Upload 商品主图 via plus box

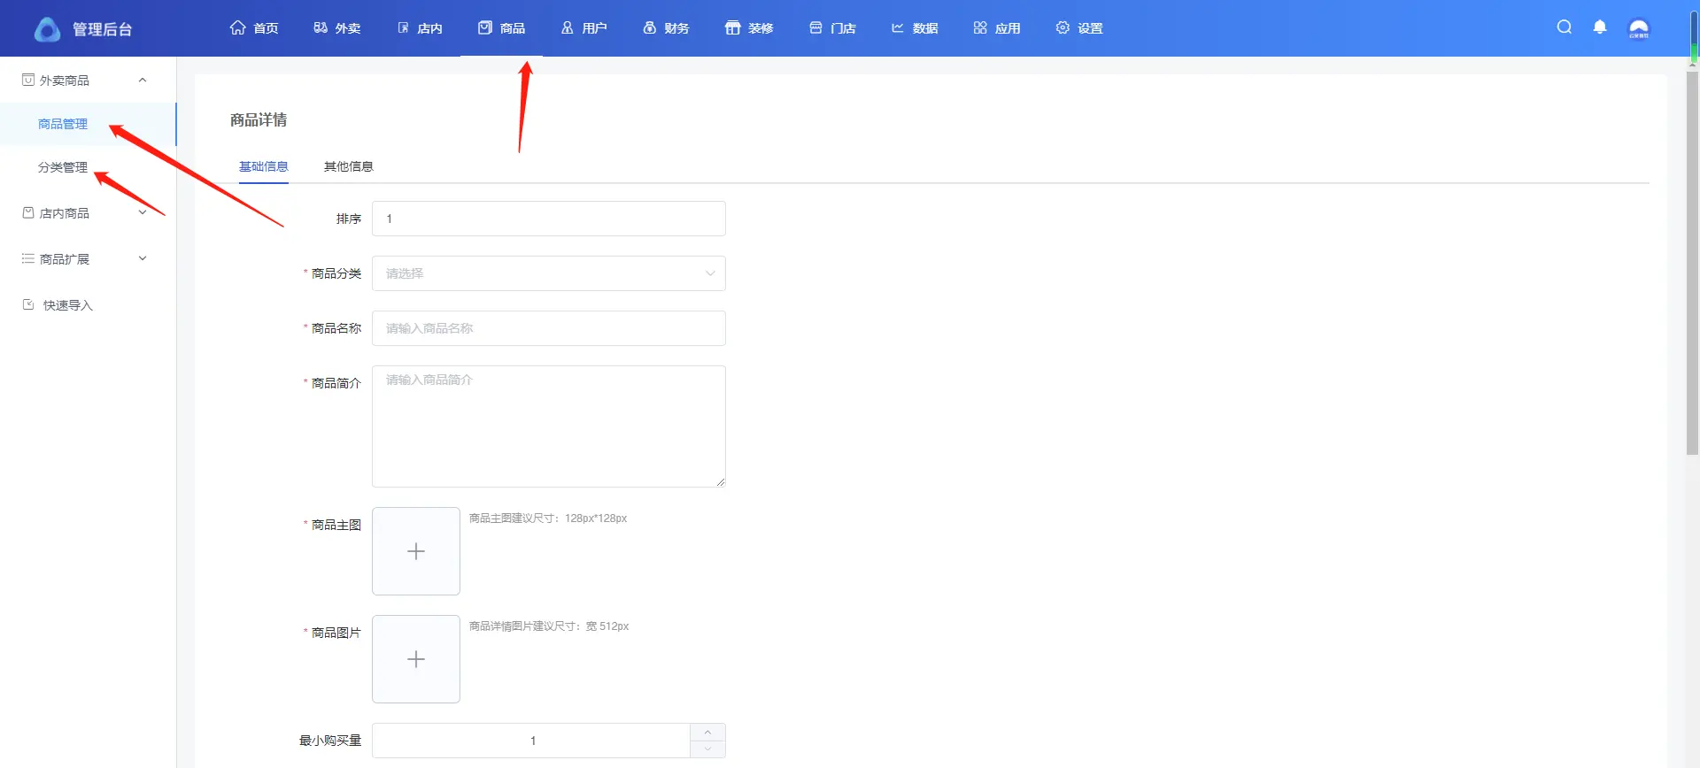coord(416,551)
